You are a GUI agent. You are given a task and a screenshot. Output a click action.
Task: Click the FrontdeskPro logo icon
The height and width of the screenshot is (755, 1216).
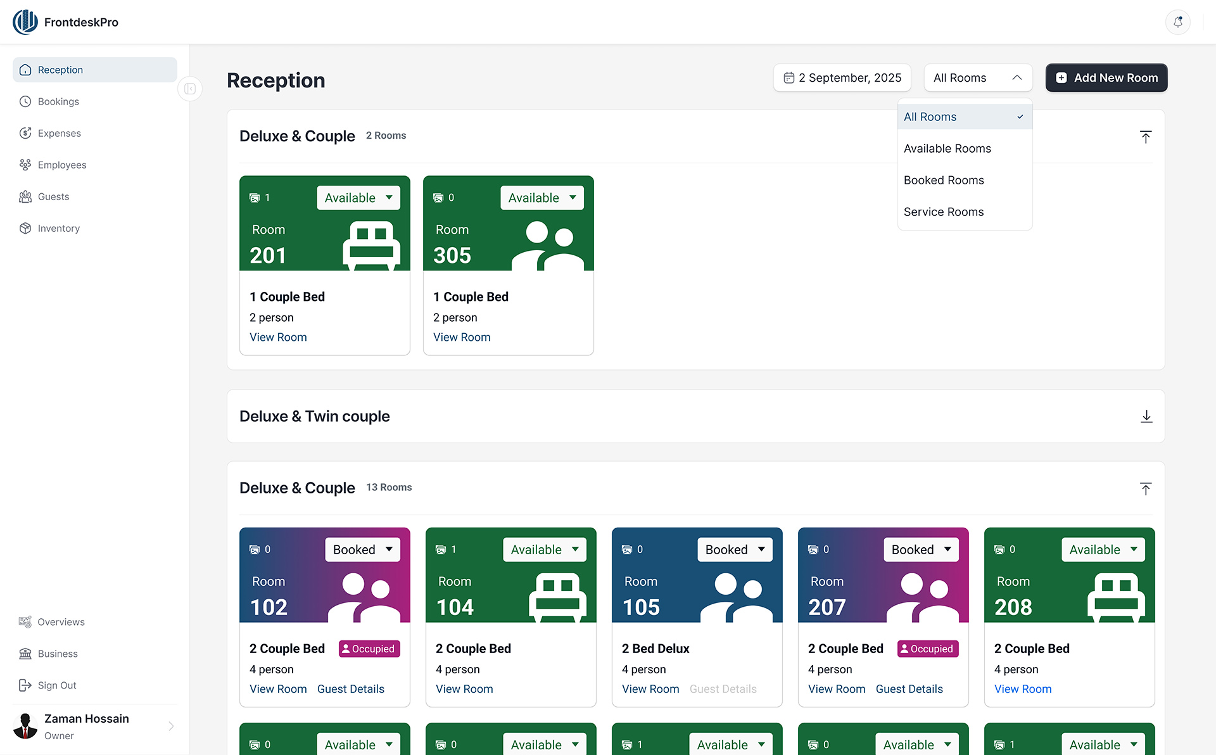(25, 22)
